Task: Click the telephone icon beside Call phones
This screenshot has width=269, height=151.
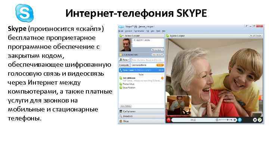Action: (121, 111)
